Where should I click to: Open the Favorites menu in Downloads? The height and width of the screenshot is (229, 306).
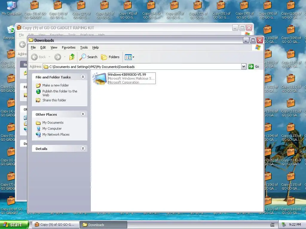tap(68, 47)
